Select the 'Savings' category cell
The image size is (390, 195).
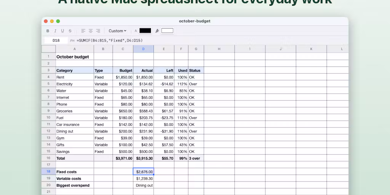click(x=75, y=152)
